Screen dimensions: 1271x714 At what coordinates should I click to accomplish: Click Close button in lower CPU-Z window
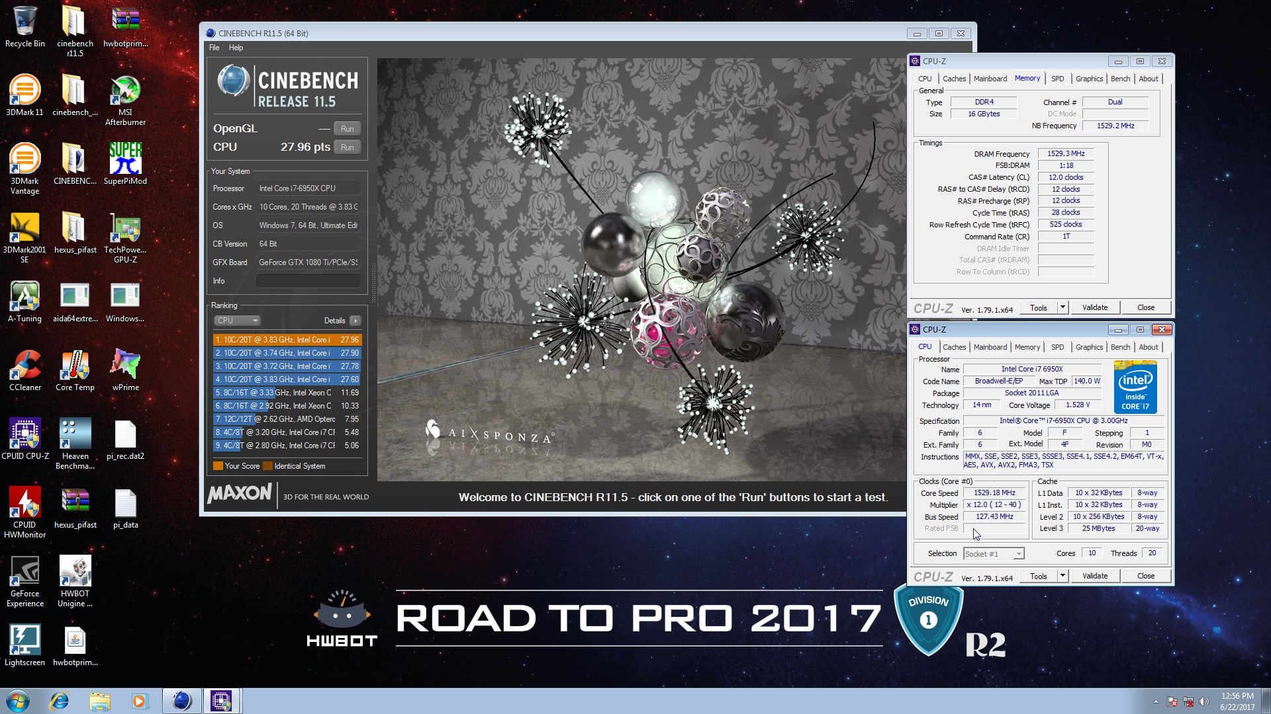tap(1146, 576)
